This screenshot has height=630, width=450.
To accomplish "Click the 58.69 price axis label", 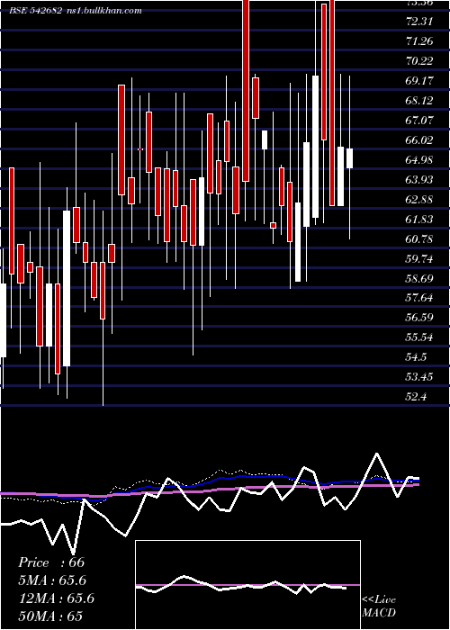I will coord(420,278).
